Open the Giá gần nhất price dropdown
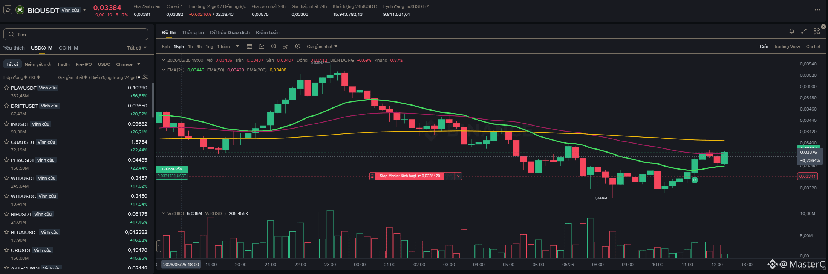 coord(322,47)
